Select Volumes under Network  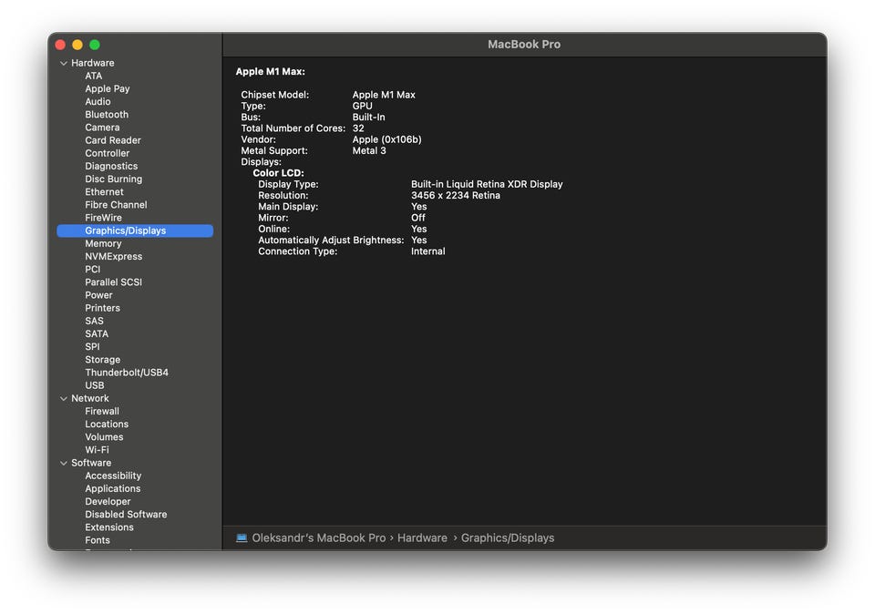tap(104, 436)
